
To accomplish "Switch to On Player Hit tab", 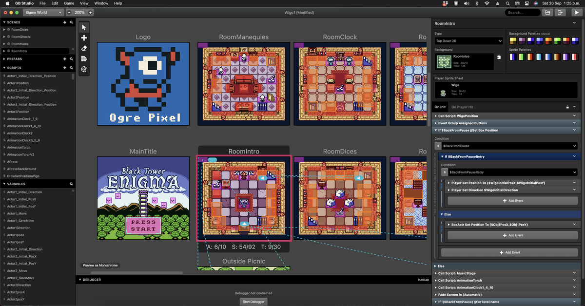I will pos(462,107).
